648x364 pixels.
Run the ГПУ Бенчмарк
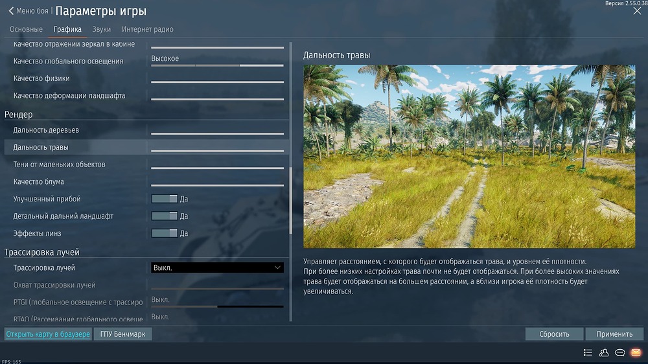(122, 334)
